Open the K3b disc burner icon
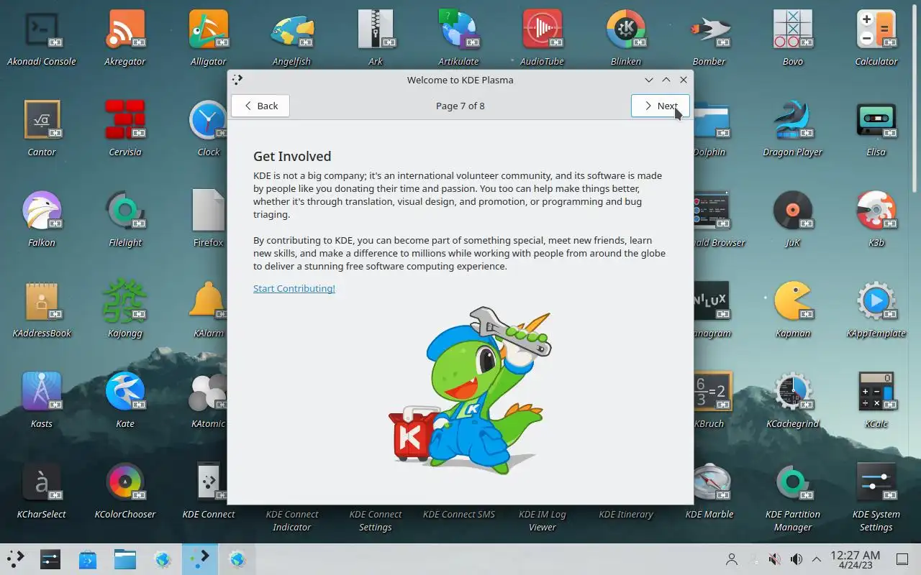 876,211
